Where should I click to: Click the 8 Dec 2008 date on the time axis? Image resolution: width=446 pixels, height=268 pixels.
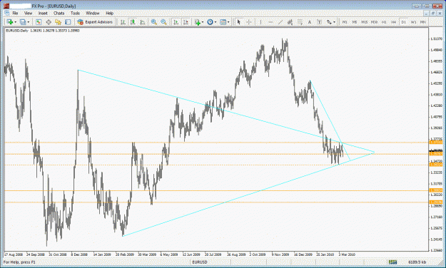pyautogui.click(x=79, y=254)
